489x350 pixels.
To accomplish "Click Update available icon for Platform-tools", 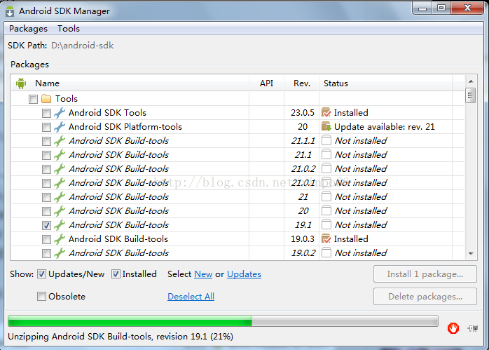I will coord(326,126).
